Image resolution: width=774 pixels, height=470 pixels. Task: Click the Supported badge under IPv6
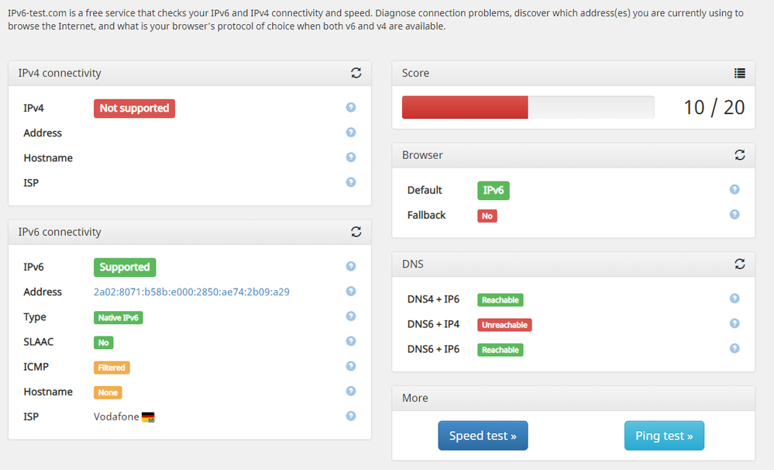tap(125, 267)
